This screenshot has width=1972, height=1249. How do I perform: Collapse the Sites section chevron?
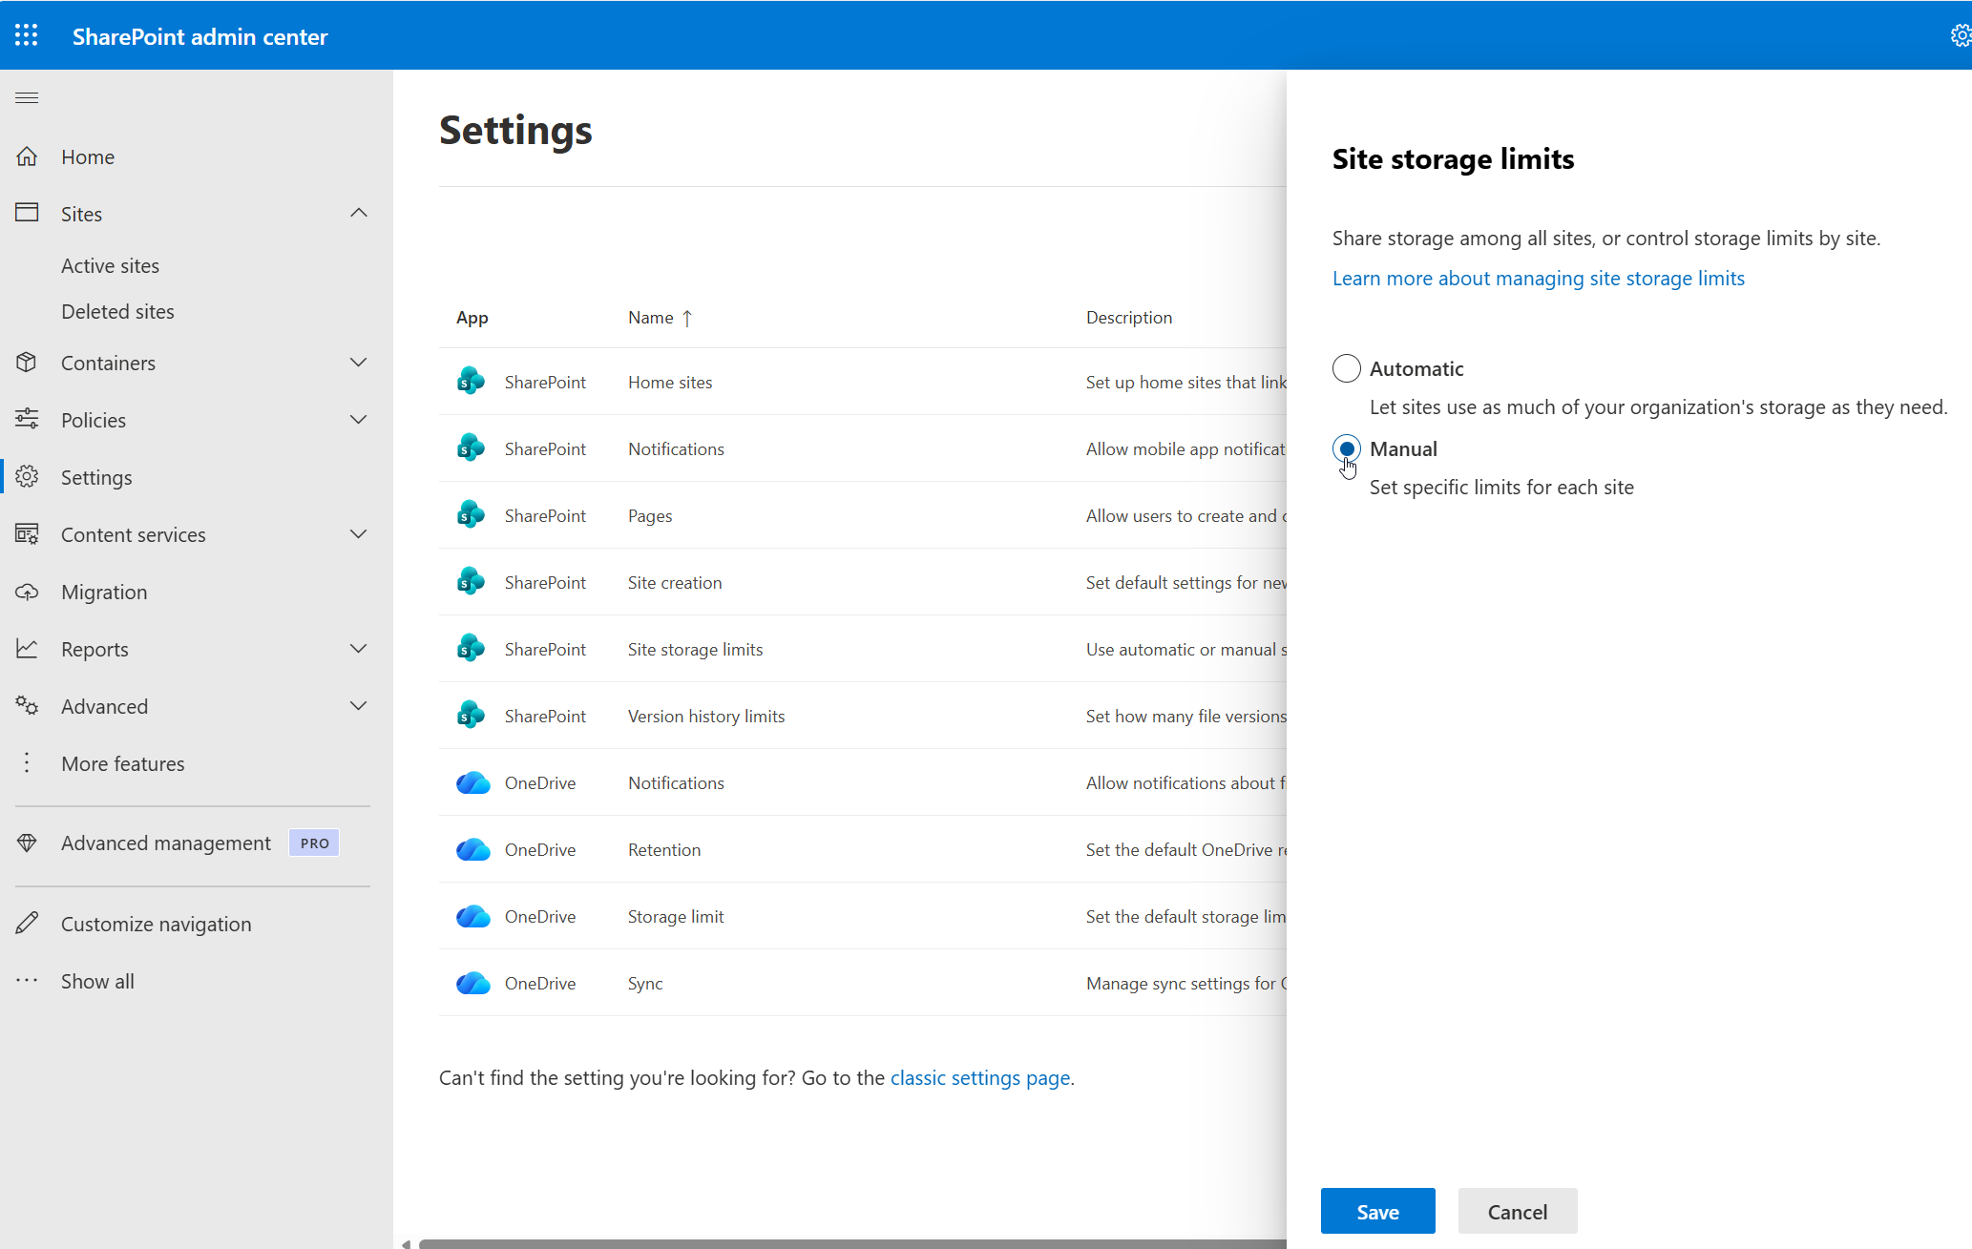pos(359,213)
